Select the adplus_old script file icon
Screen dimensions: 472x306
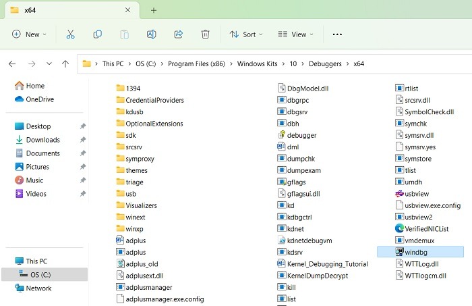pos(120,264)
